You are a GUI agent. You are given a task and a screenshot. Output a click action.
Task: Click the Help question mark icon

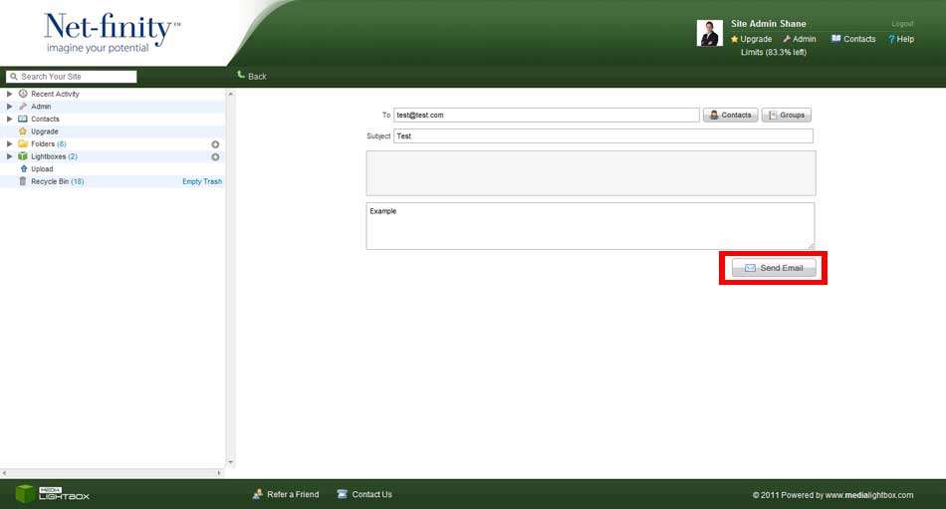(891, 39)
